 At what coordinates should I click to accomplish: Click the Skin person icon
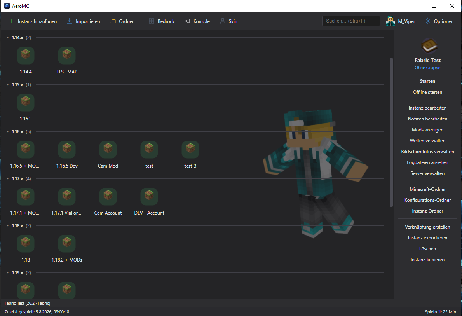point(223,21)
